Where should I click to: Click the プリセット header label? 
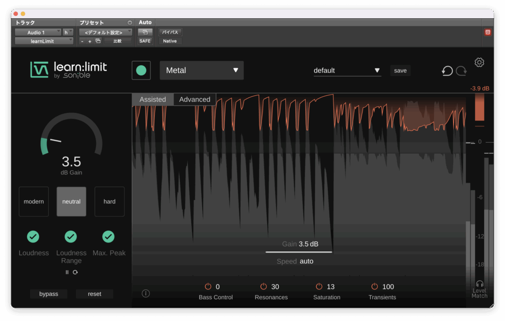[x=92, y=23]
